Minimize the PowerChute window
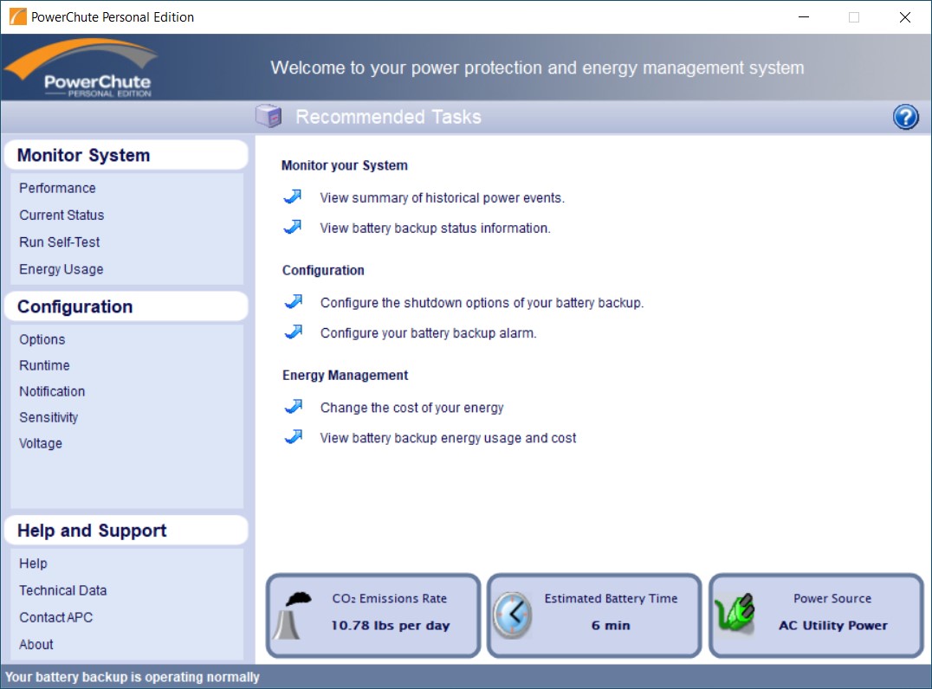Screen dimensions: 932x689 click(x=804, y=17)
